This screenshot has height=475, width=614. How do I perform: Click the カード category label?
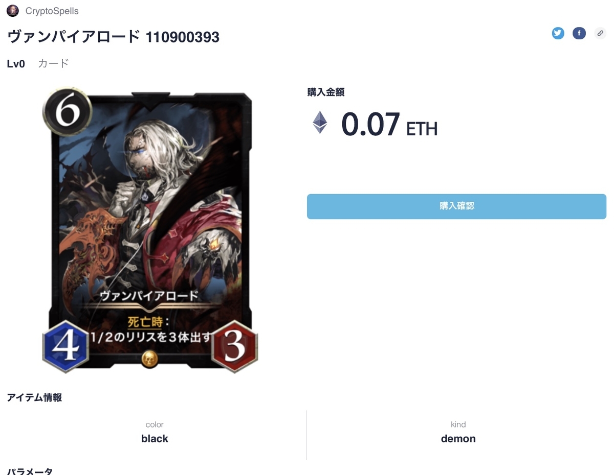click(x=53, y=64)
